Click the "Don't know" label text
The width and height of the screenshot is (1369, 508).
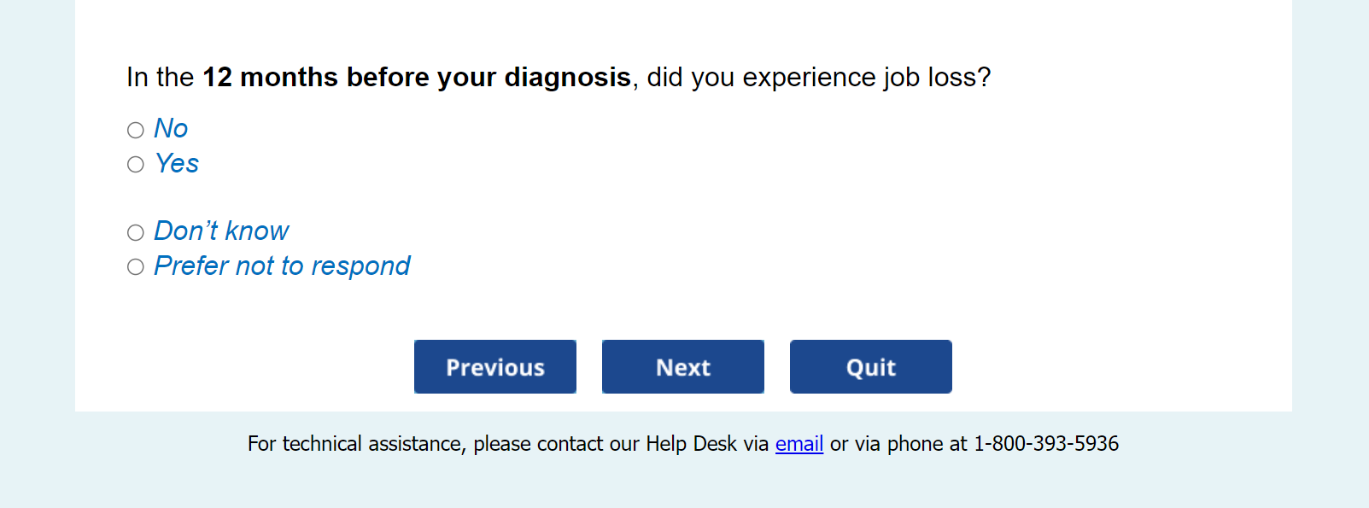click(221, 231)
